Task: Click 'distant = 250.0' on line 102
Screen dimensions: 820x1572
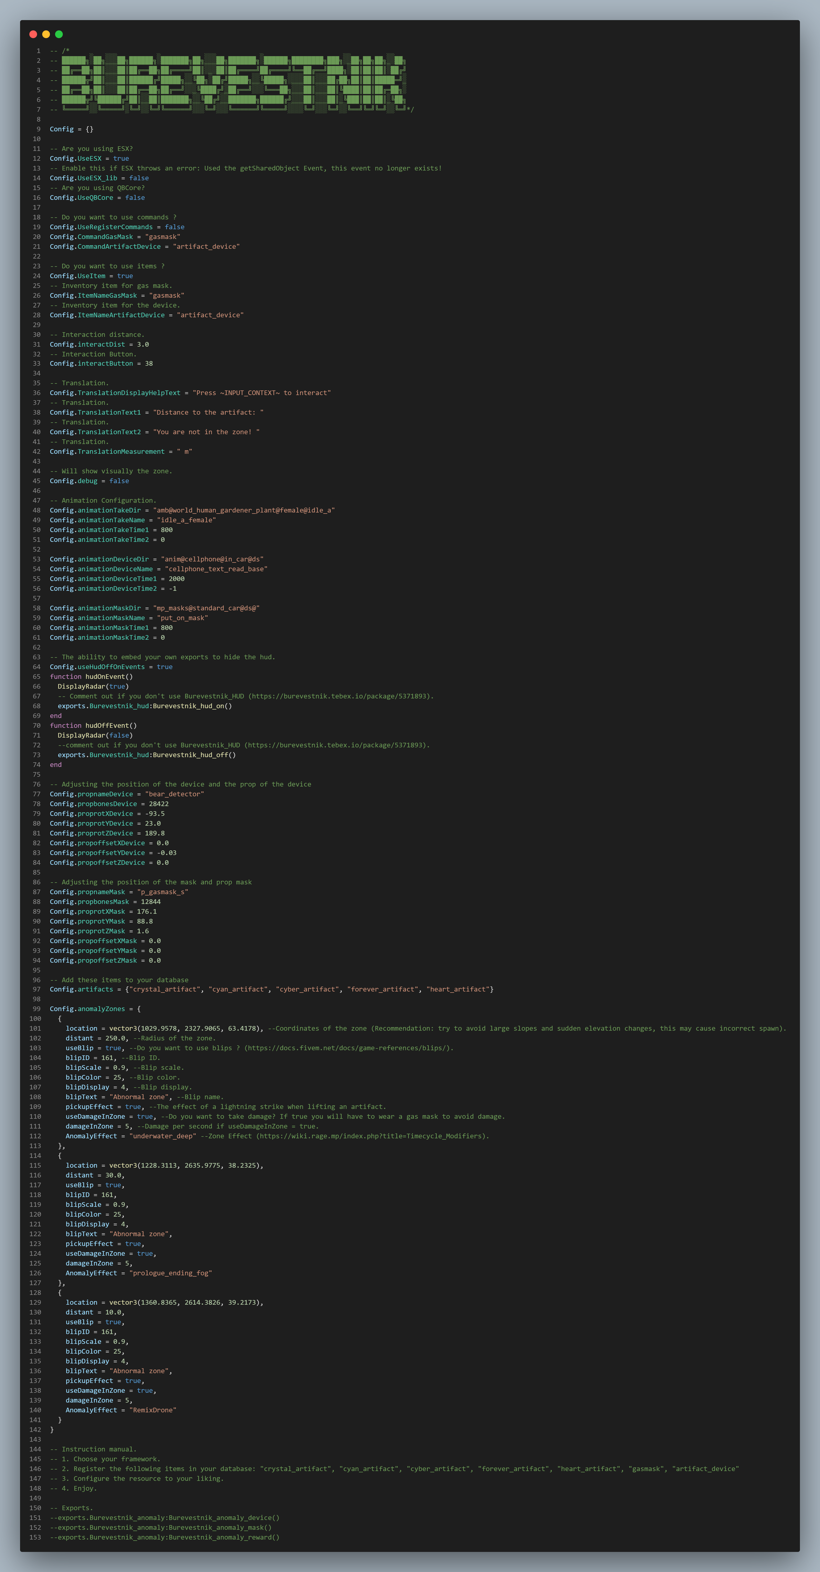Action: click(x=96, y=1039)
